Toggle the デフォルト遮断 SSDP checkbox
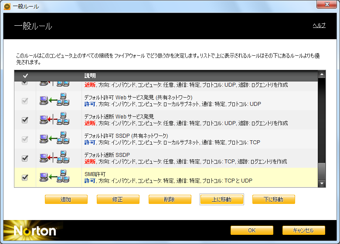This screenshot has height=244, width=340. 25,158
